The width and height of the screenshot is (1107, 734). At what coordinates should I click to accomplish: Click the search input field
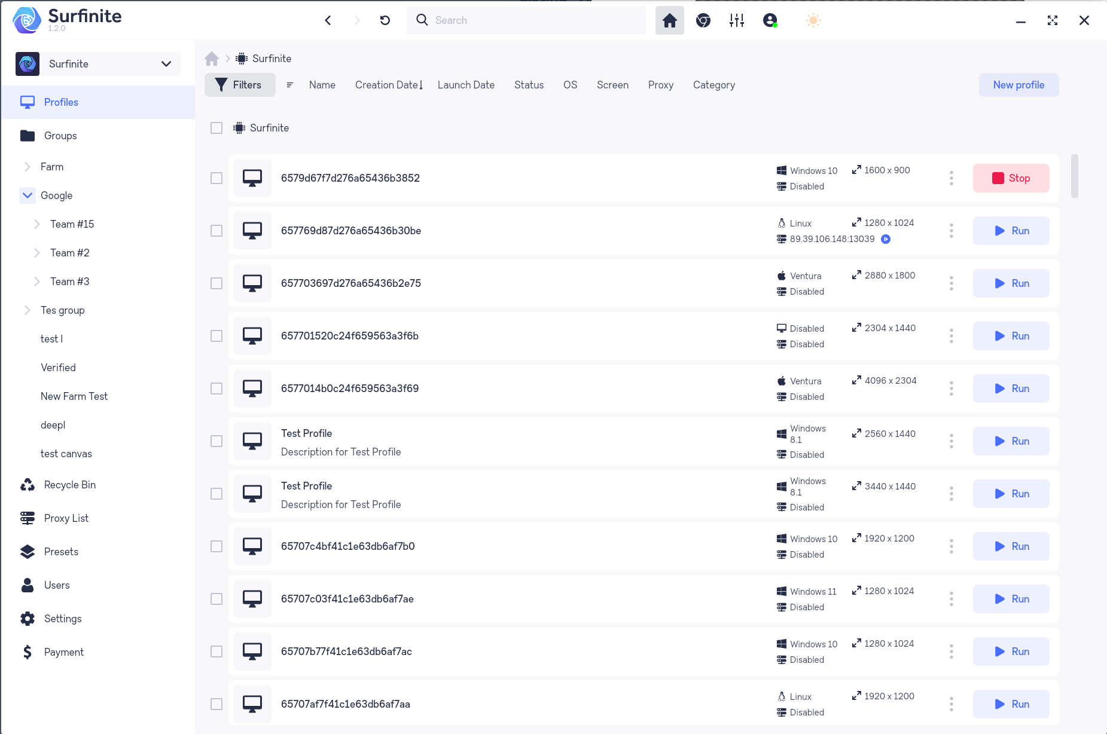526,20
